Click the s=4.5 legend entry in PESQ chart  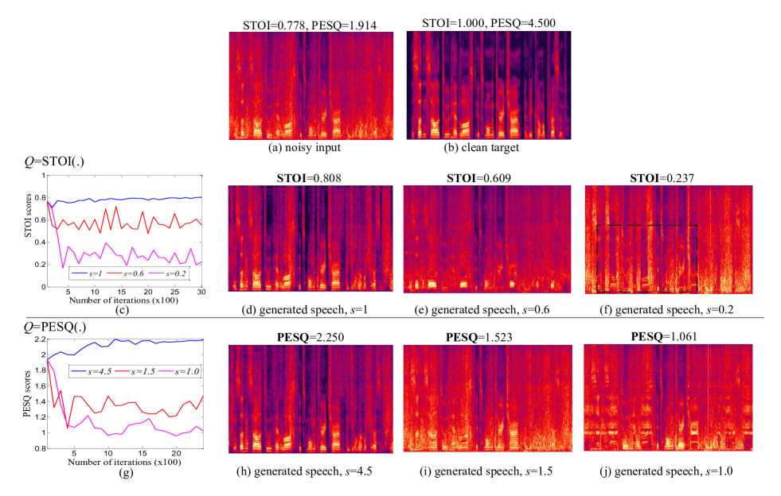point(92,372)
